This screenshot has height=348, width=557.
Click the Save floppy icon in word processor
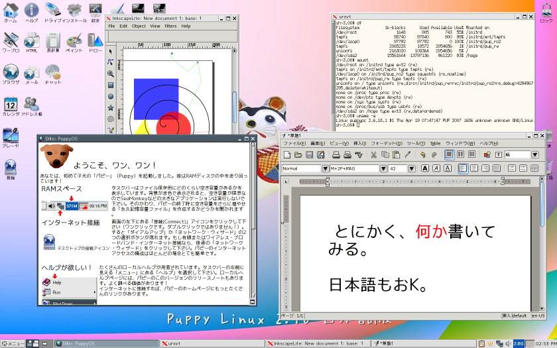310,154
